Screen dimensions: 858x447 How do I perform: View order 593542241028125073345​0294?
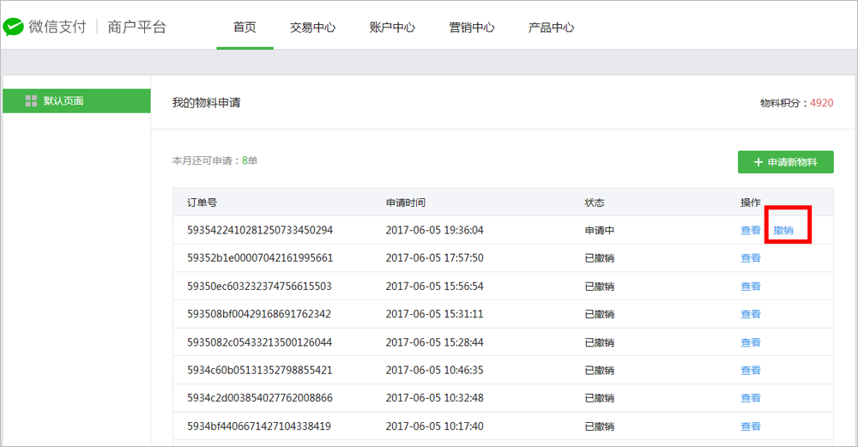click(x=750, y=230)
